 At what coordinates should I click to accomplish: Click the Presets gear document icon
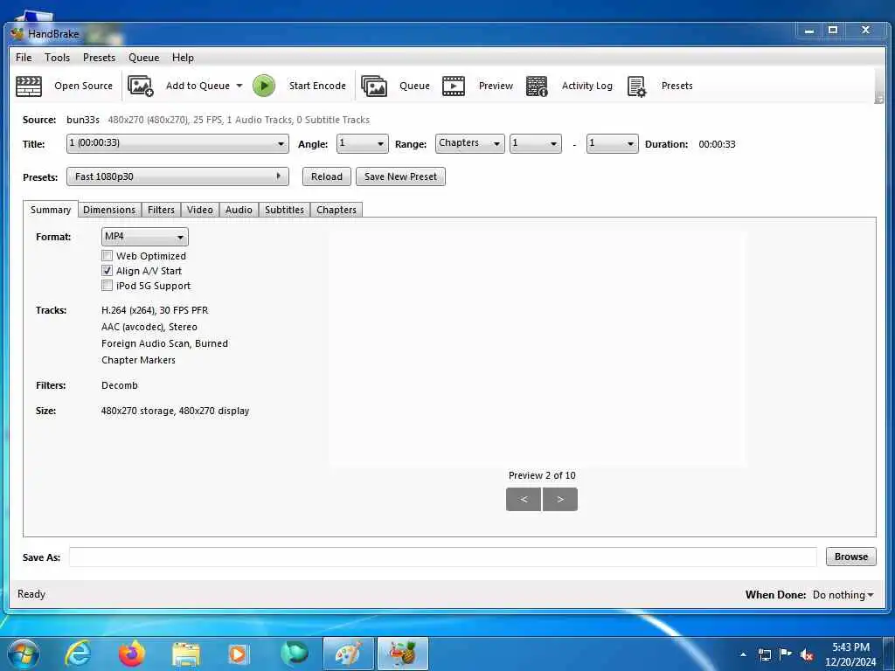pos(636,86)
